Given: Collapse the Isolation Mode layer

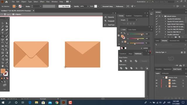Looking at the screenshot, I should pos(163,78).
